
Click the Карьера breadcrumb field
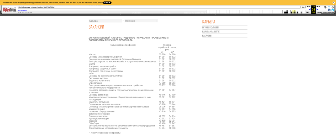pos(105,21)
